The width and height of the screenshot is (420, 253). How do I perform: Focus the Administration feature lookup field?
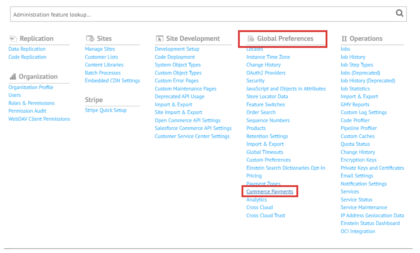[208, 14]
